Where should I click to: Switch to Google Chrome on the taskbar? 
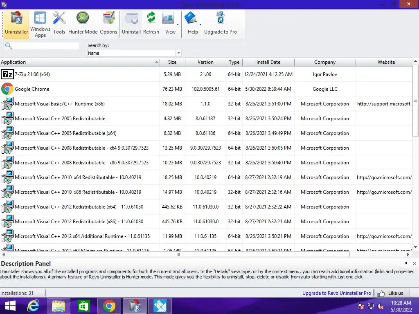coord(109,306)
